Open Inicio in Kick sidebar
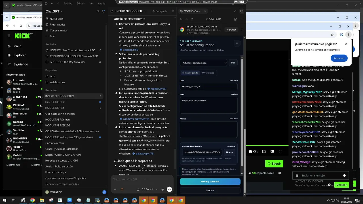 (x=18, y=46)
